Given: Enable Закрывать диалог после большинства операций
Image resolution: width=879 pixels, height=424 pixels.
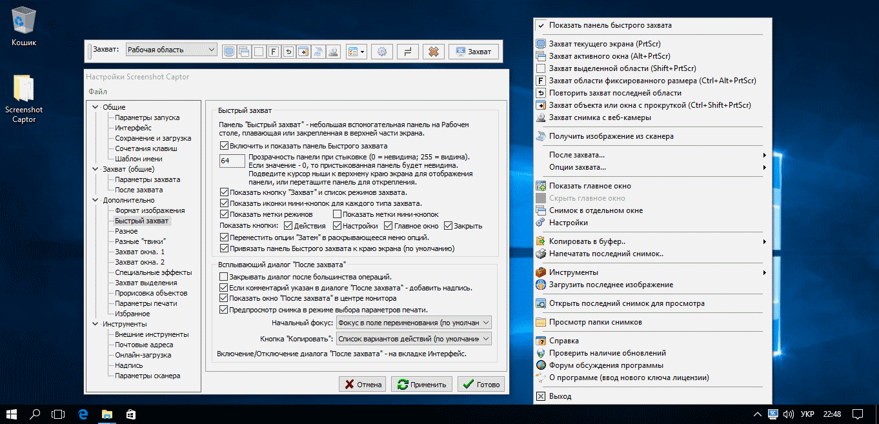Looking at the screenshot, I should point(225,276).
